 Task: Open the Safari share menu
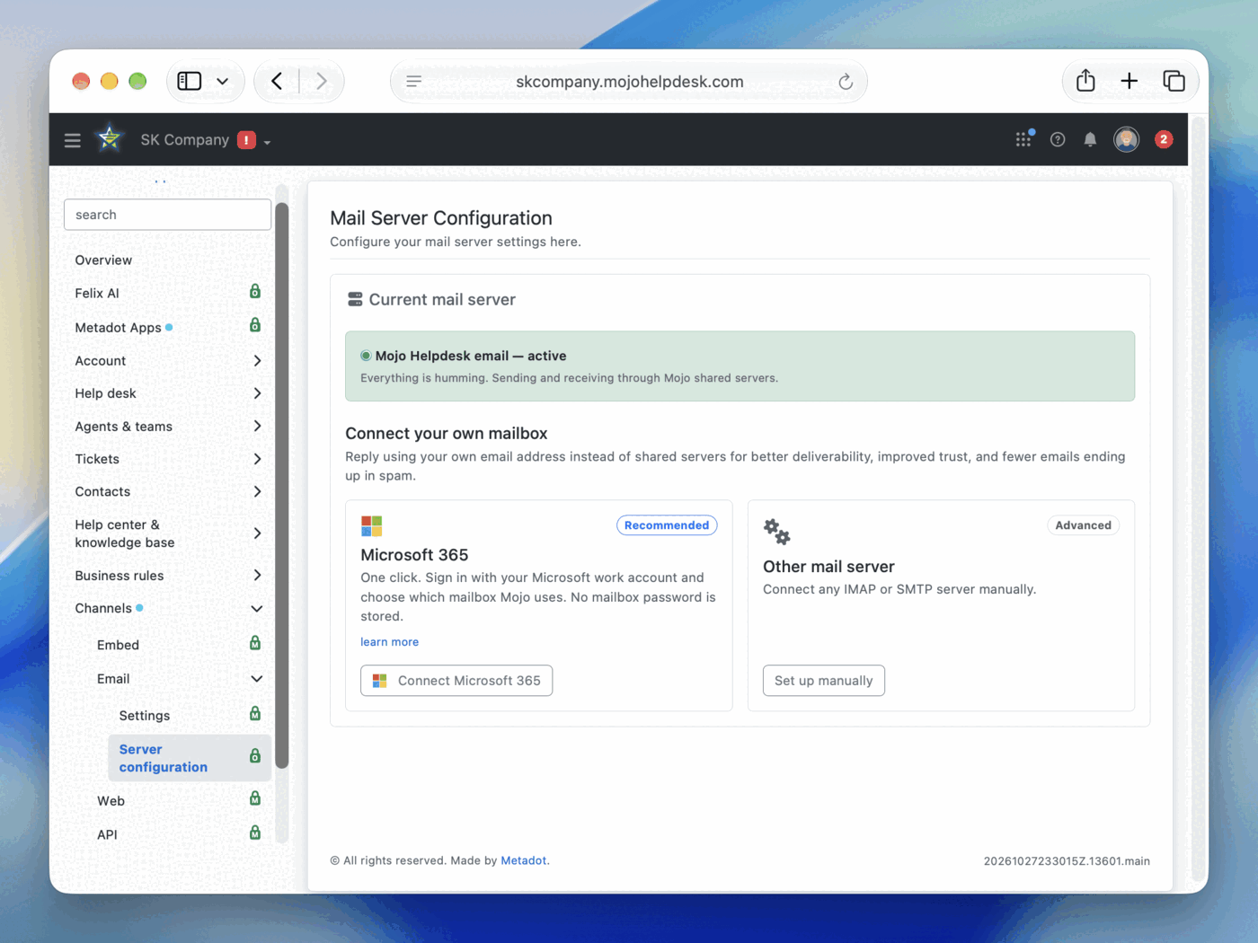[1085, 81]
